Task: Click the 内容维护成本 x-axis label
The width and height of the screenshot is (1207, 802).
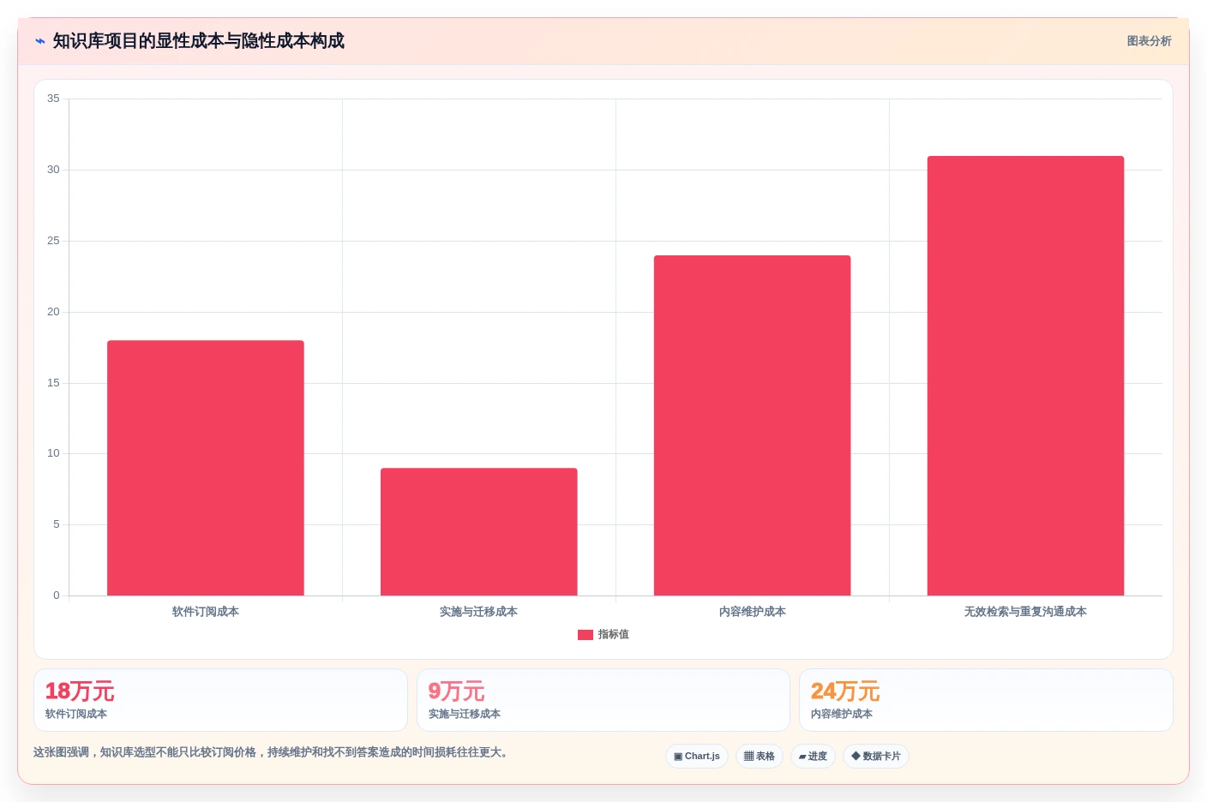Action: pos(753,612)
